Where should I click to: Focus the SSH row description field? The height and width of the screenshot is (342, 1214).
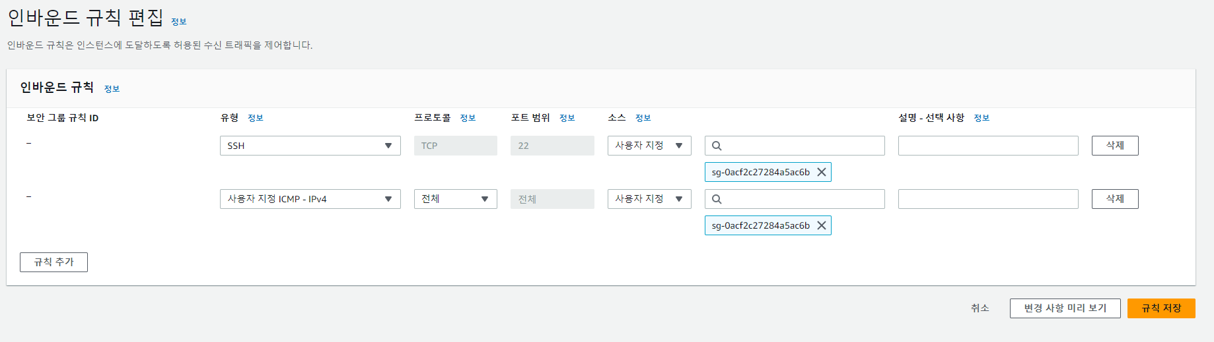pyautogui.click(x=988, y=146)
